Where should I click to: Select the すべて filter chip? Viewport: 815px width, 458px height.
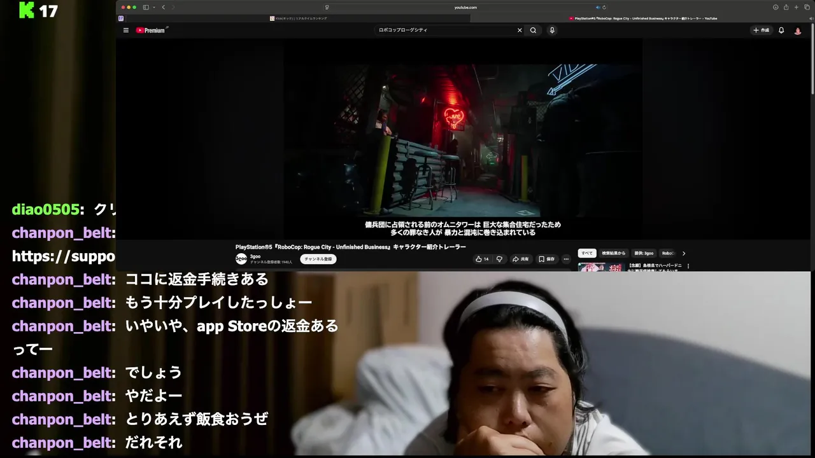pyautogui.click(x=587, y=253)
